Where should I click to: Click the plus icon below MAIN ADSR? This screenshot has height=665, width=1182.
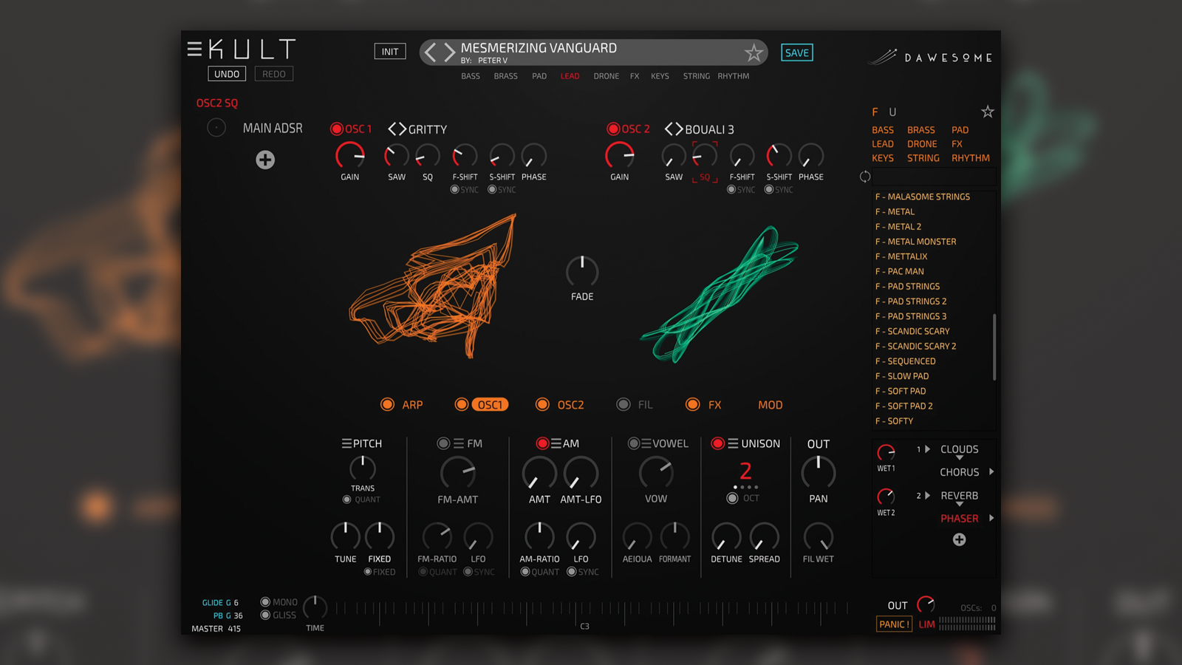(266, 160)
